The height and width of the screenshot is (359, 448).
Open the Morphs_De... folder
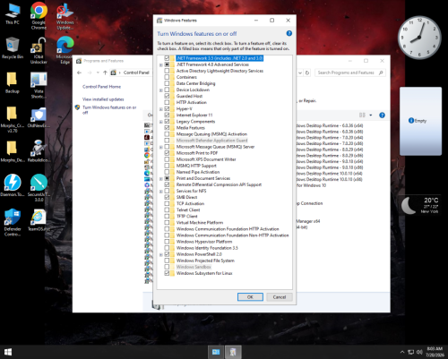click(13, 151)
